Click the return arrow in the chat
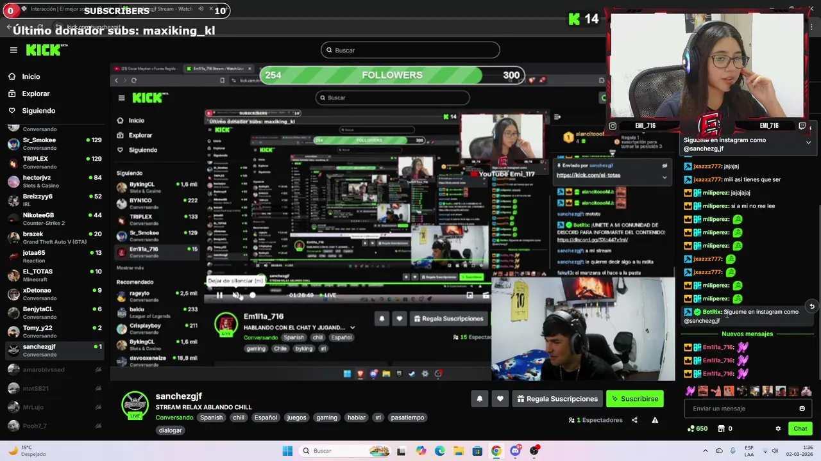Viewport: 821px width, 461px height. point(811,307)
